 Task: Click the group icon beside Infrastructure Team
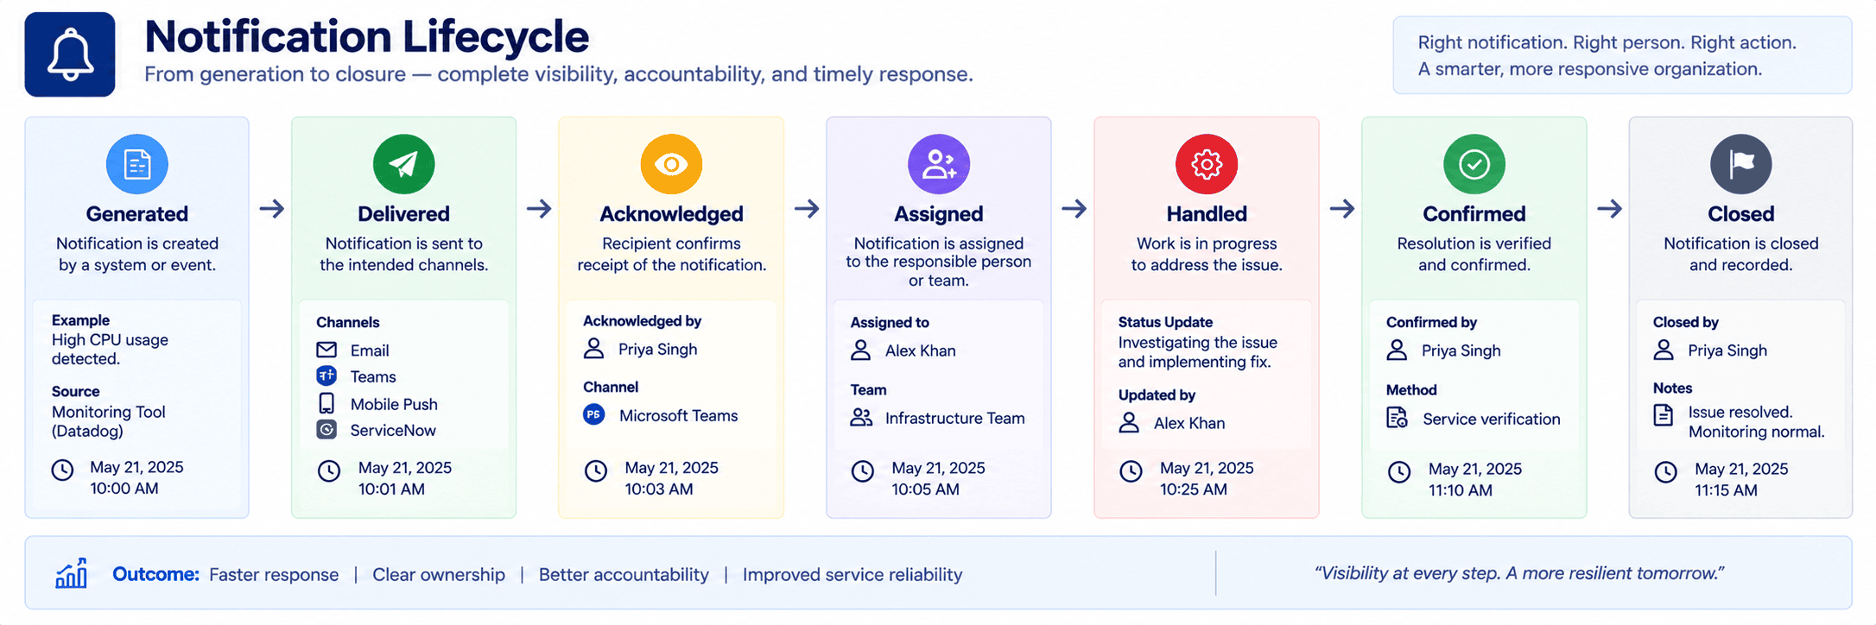861,417
